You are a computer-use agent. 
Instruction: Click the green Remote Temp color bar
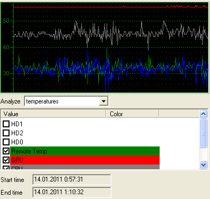85,151
